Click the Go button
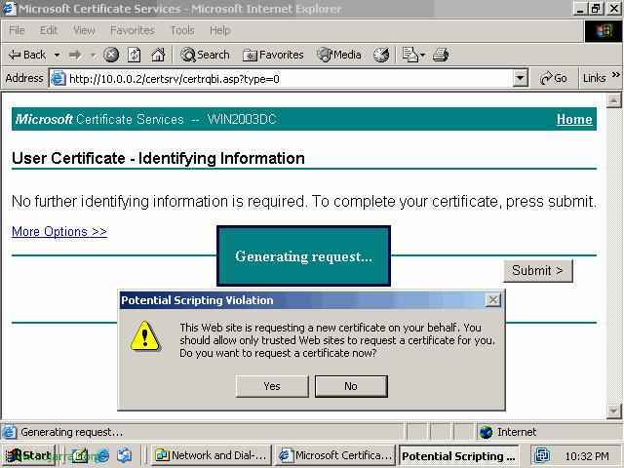The height and width of the screenshot is (468, 624). point(553,78)
